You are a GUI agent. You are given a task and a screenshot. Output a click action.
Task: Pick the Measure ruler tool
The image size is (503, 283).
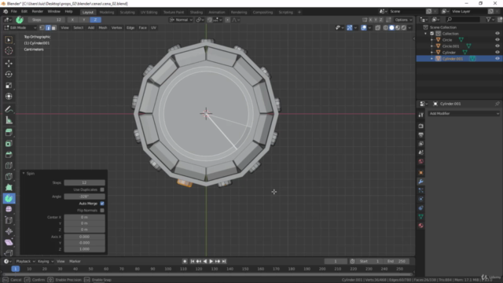9,120
